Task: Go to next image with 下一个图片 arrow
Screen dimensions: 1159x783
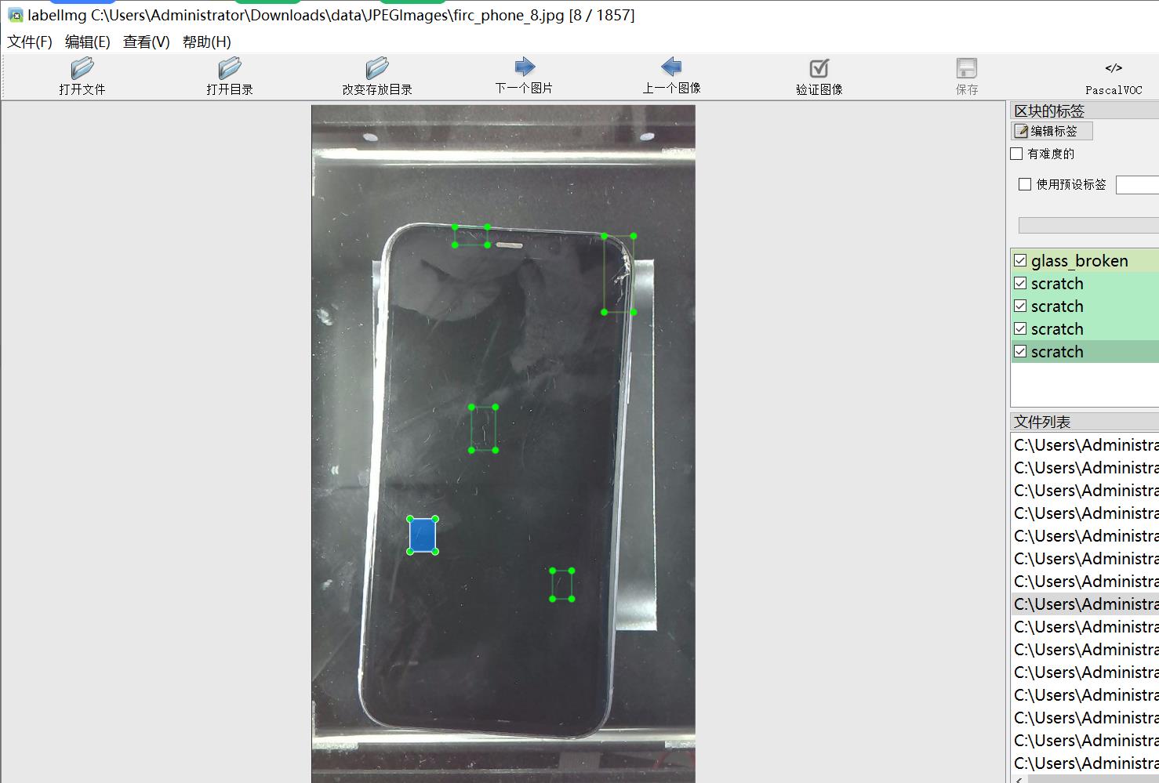Action: pyautogui.click(x=525, y=67)
